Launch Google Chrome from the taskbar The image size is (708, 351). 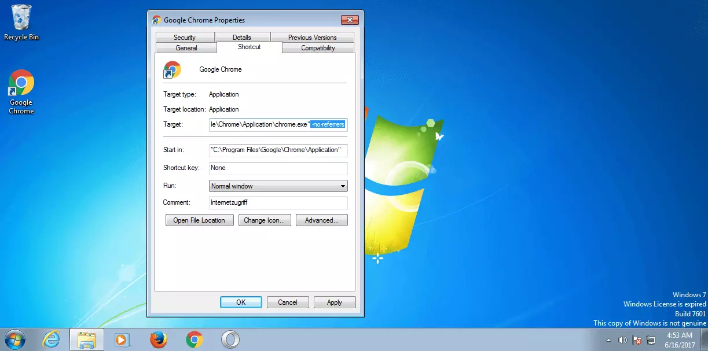click(194, 340)
